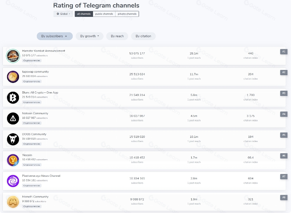Open the Notcoin Community channel avatar
The width and height of the screenshot is (291, 213).
point(13,118)
